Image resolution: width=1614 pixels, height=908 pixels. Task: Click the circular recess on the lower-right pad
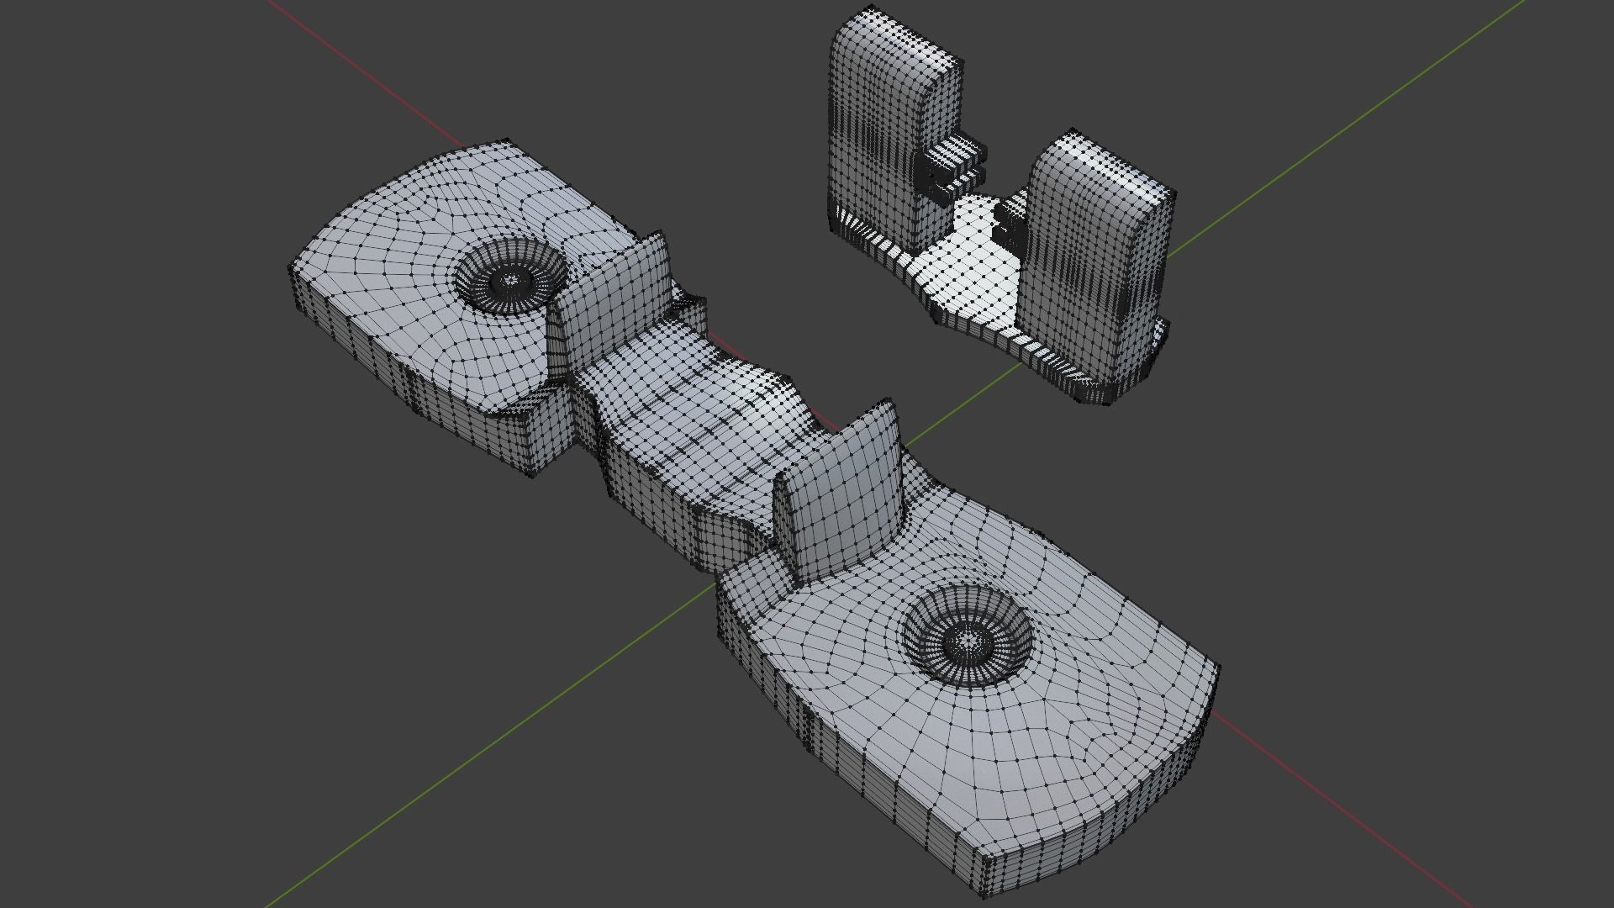point(968,636)
